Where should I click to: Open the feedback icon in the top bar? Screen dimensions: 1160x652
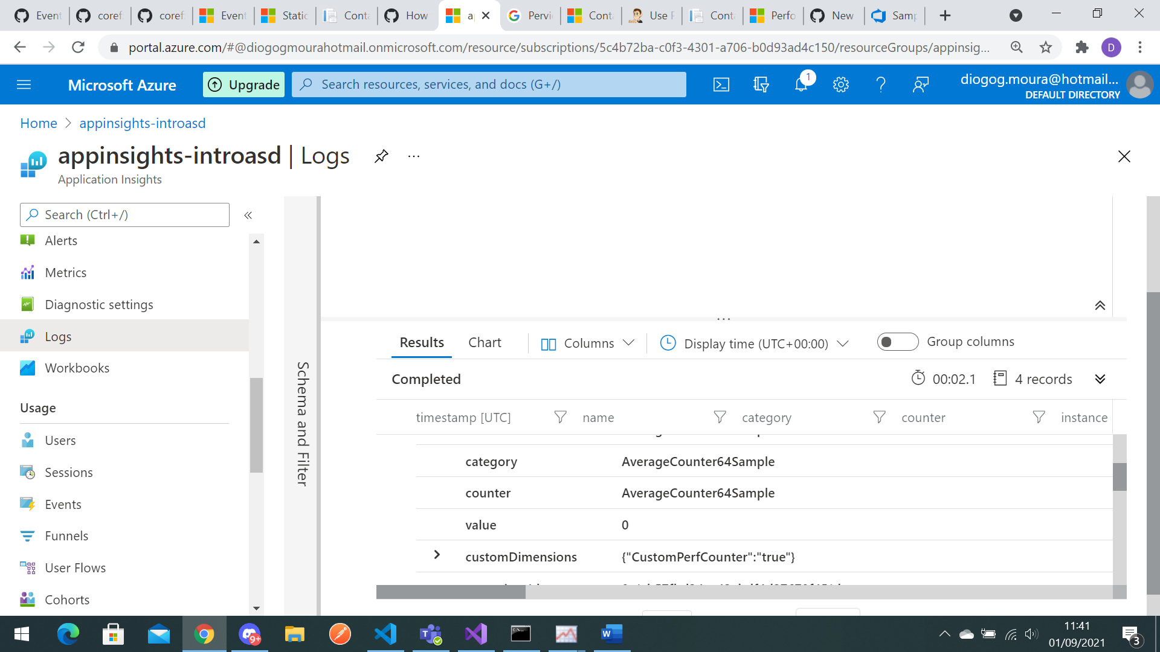(x=920, y=85)
